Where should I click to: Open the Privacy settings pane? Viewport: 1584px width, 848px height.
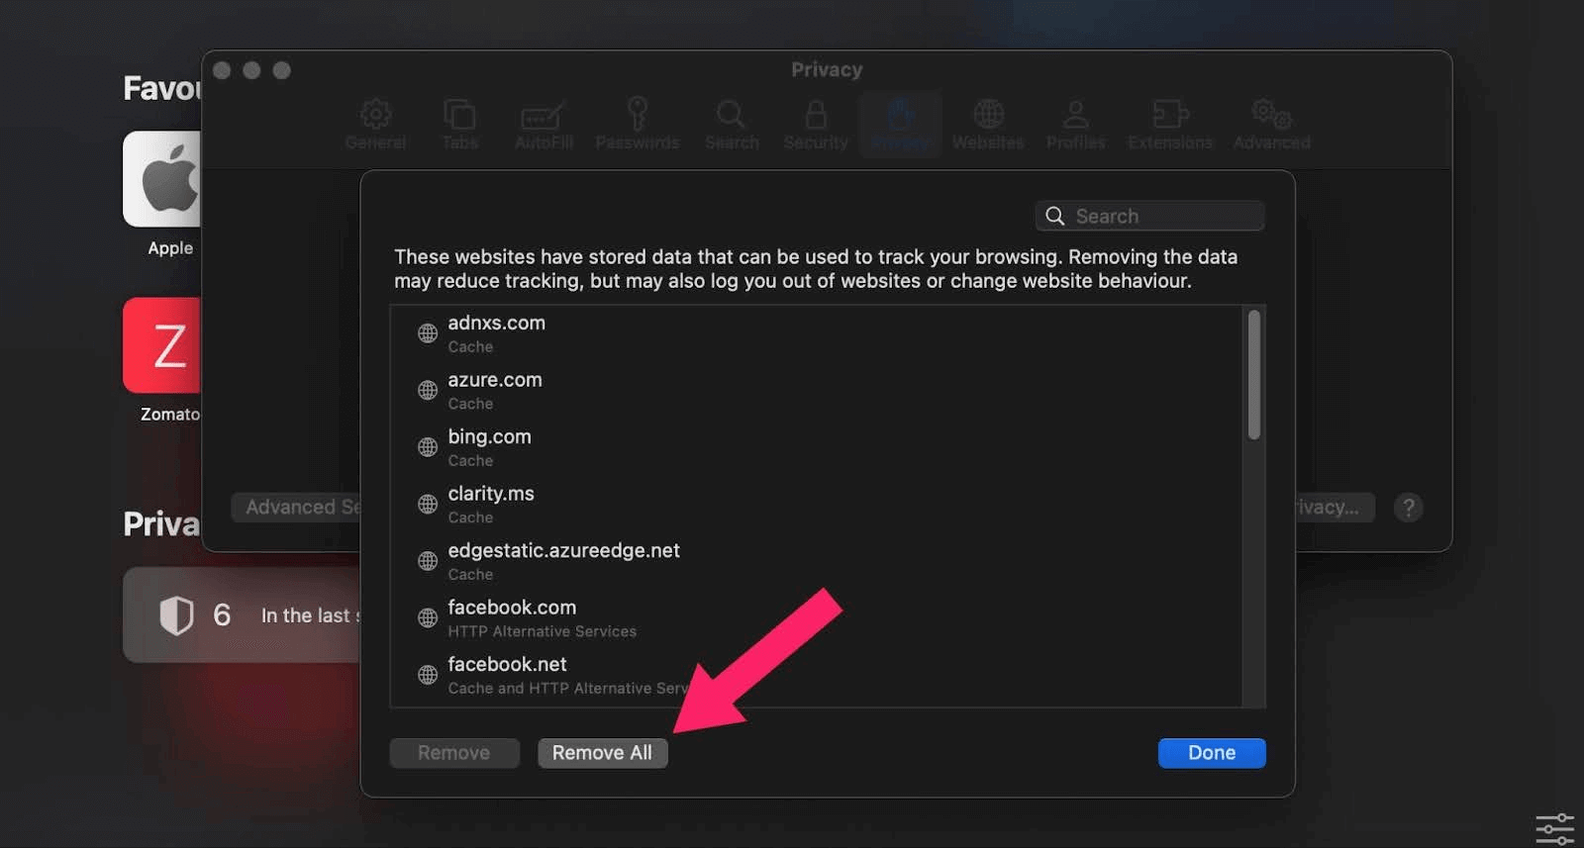(900, 125)
